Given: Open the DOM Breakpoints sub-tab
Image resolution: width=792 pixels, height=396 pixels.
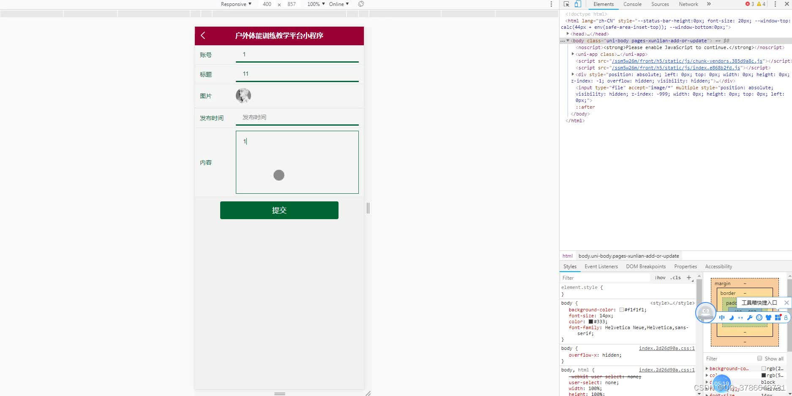Looking at the screenshot, I should [646, 267].
